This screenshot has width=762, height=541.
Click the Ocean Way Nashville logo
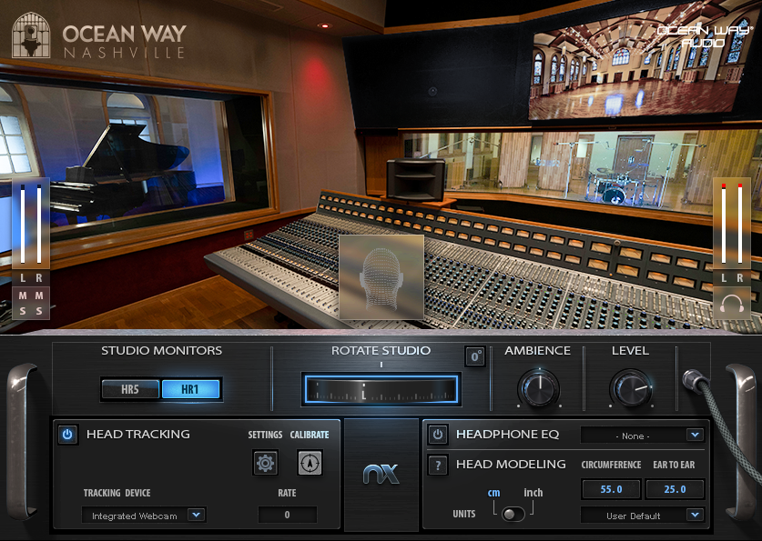click(x=99, y=35)
